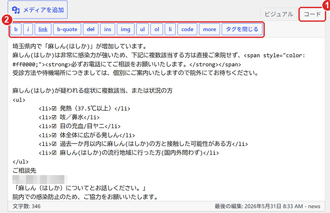Insert more tag with more button

[209, 29]
